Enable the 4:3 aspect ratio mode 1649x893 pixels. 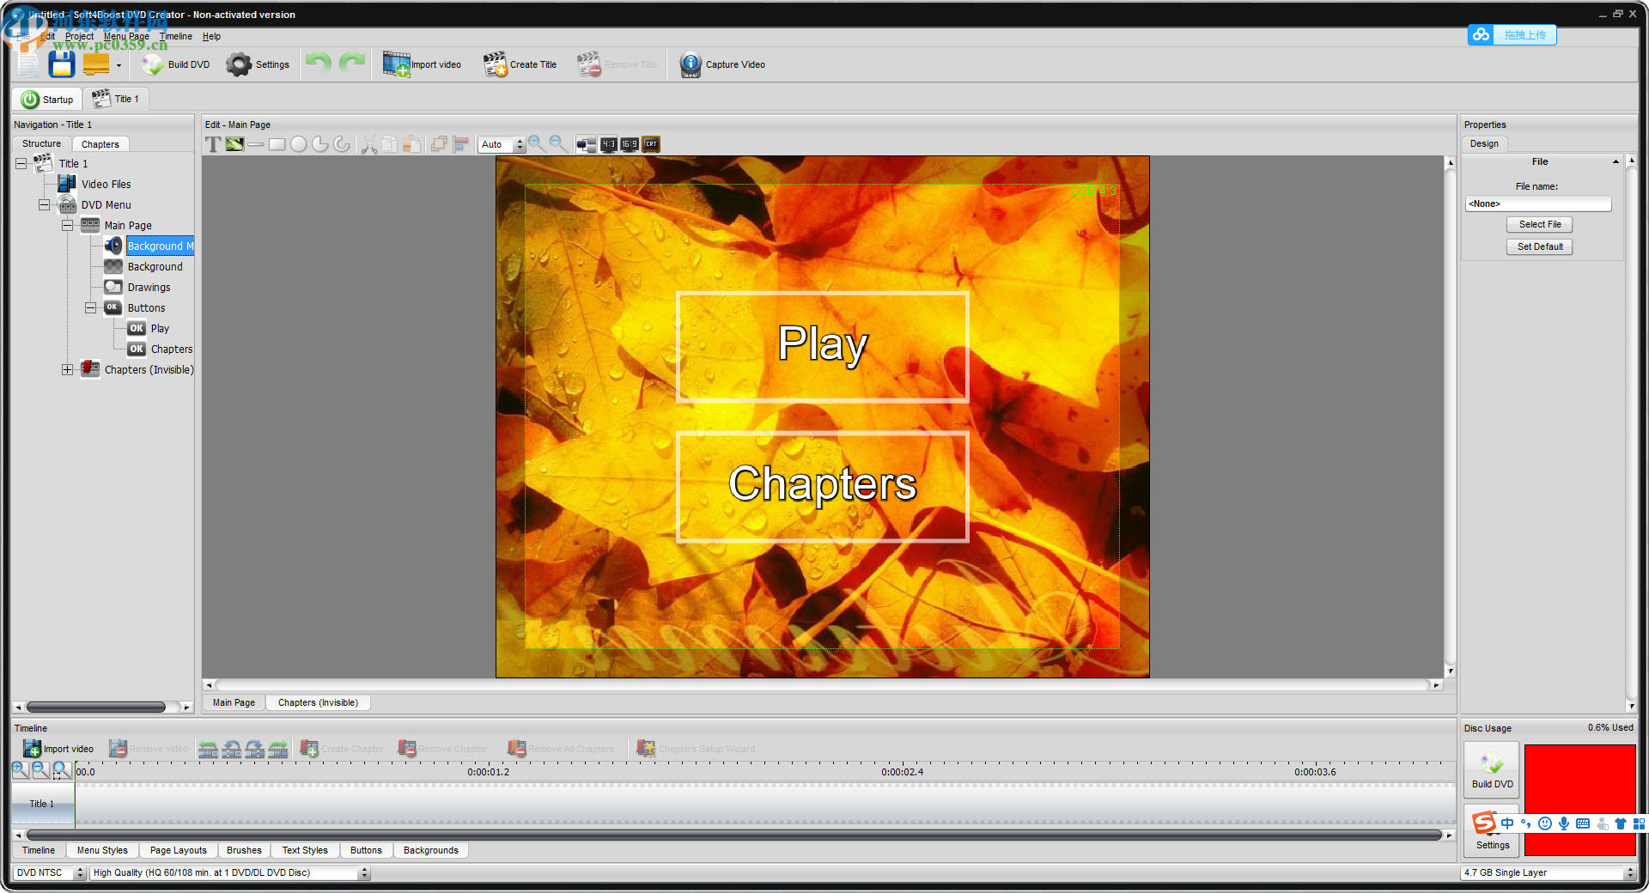click(608, 144)
